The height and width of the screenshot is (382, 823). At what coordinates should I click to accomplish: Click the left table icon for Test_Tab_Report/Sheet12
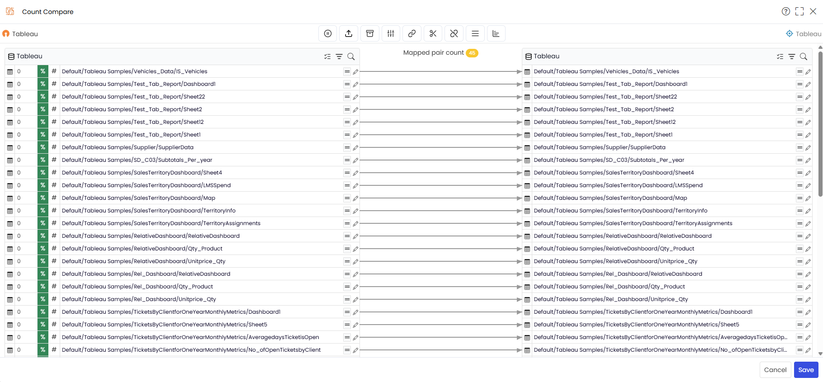tap(10, 122)
